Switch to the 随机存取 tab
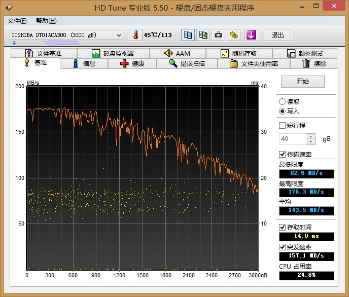The image size is (349, 297). (239, 53)
